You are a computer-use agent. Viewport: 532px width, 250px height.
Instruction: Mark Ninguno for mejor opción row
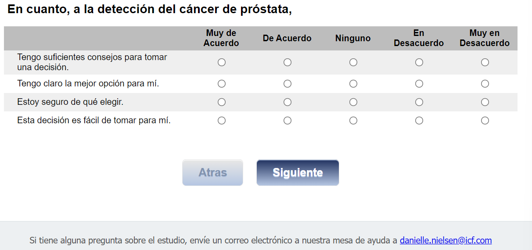(x=353, y=83)
